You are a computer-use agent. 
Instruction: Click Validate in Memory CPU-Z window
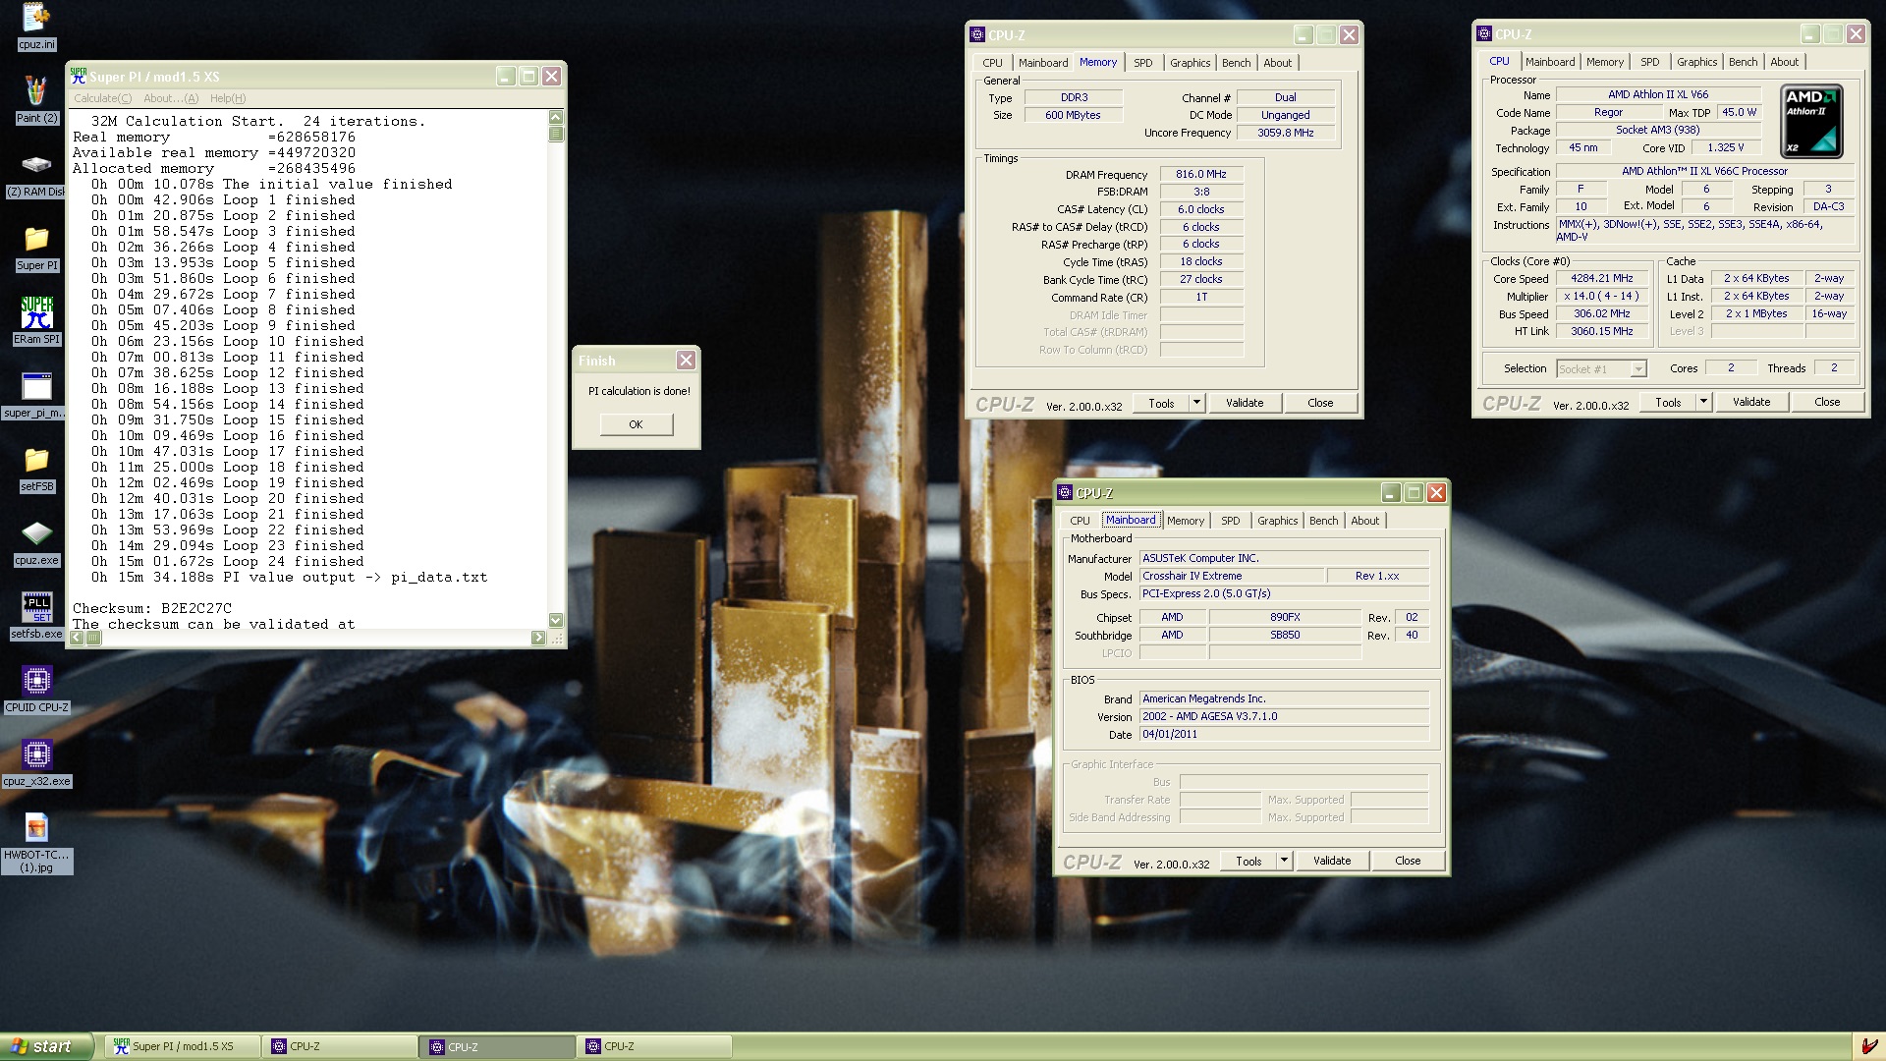click(1245, 403)
